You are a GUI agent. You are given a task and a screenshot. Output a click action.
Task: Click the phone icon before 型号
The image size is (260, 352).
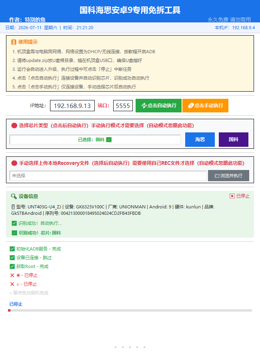[13, 207]
